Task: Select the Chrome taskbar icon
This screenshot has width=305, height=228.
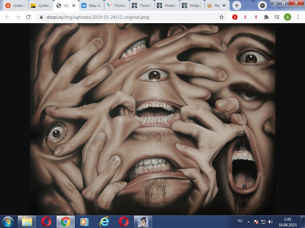Action: click(x=66, y=221)
